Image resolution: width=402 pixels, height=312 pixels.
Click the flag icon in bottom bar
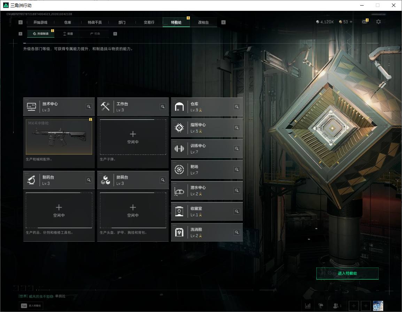click(321, 306)
